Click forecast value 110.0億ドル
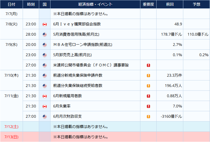The width and height of the screenshot is (210, 142). coord(198,35)
